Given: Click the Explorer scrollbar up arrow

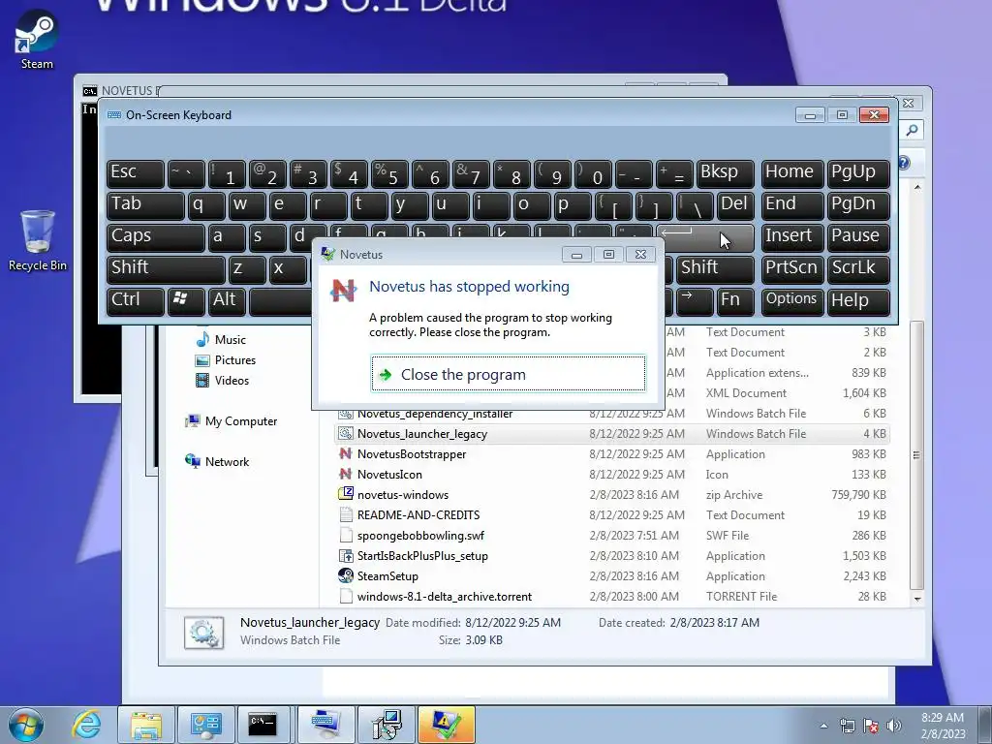Looking at the screenshot, I should click(917, 188).
